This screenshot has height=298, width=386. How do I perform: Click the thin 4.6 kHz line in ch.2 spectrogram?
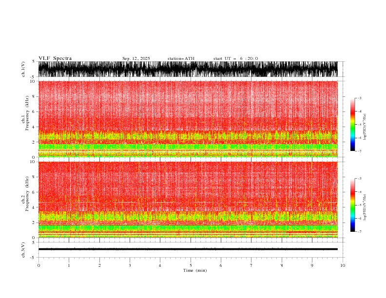[x=188, y=203]
